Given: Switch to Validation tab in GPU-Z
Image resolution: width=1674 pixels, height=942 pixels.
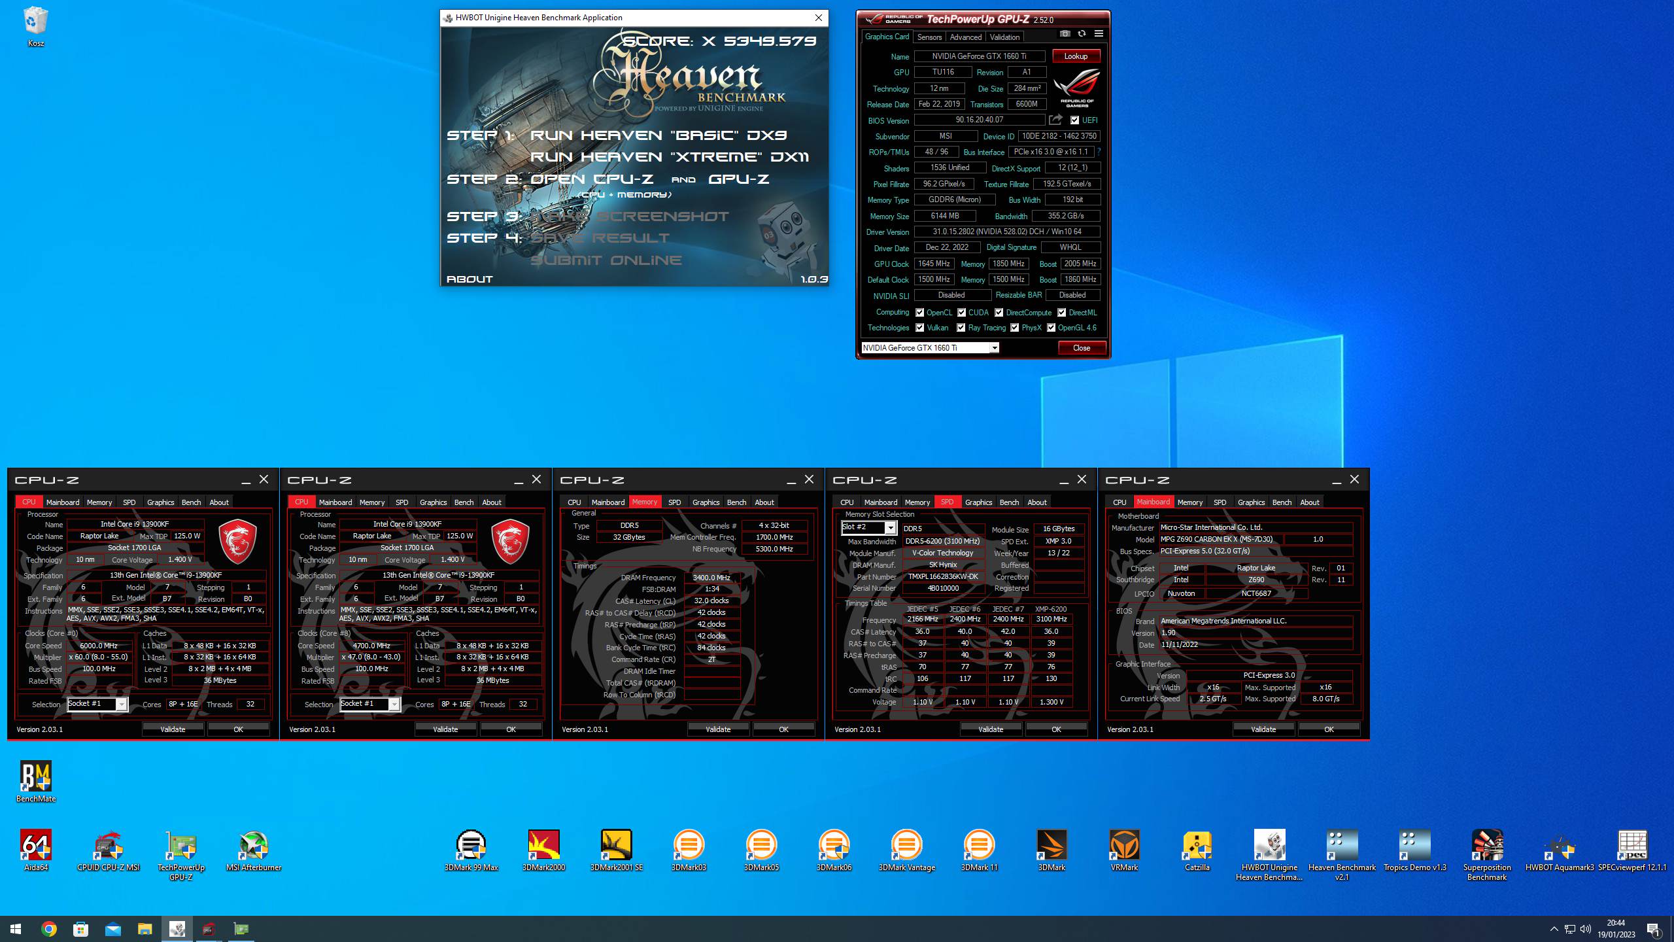Looking at the screenshot, I should (1004, 37).
